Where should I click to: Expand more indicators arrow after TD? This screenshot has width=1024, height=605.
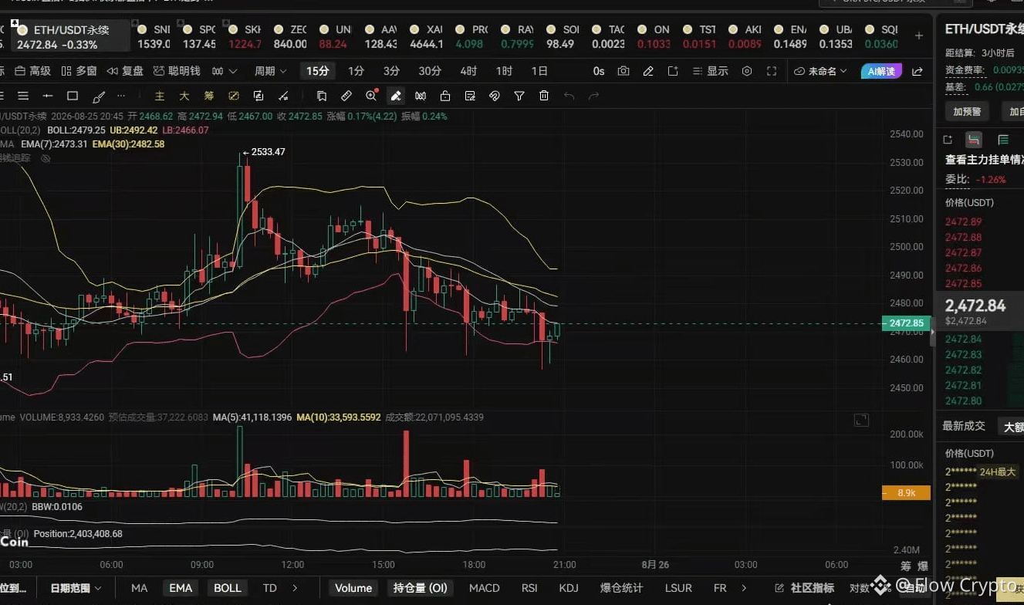coord(296,588)
